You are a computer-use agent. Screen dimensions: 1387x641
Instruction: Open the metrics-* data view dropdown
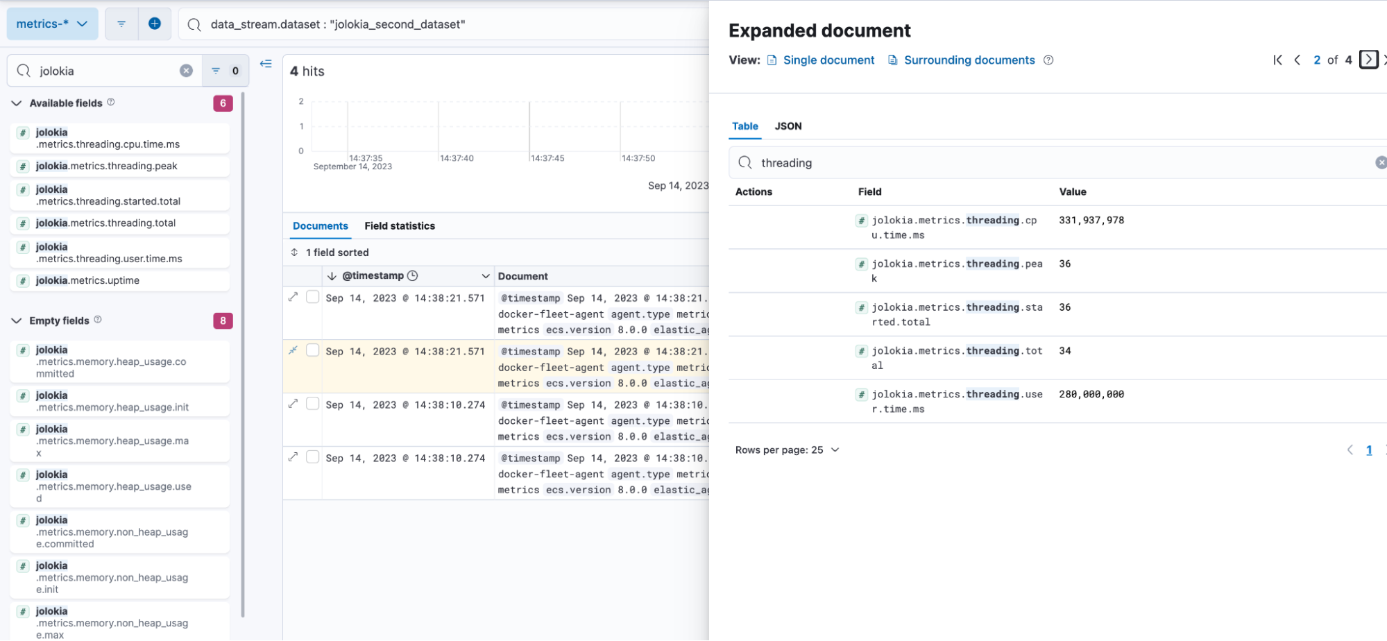click(x=52, y=24)
